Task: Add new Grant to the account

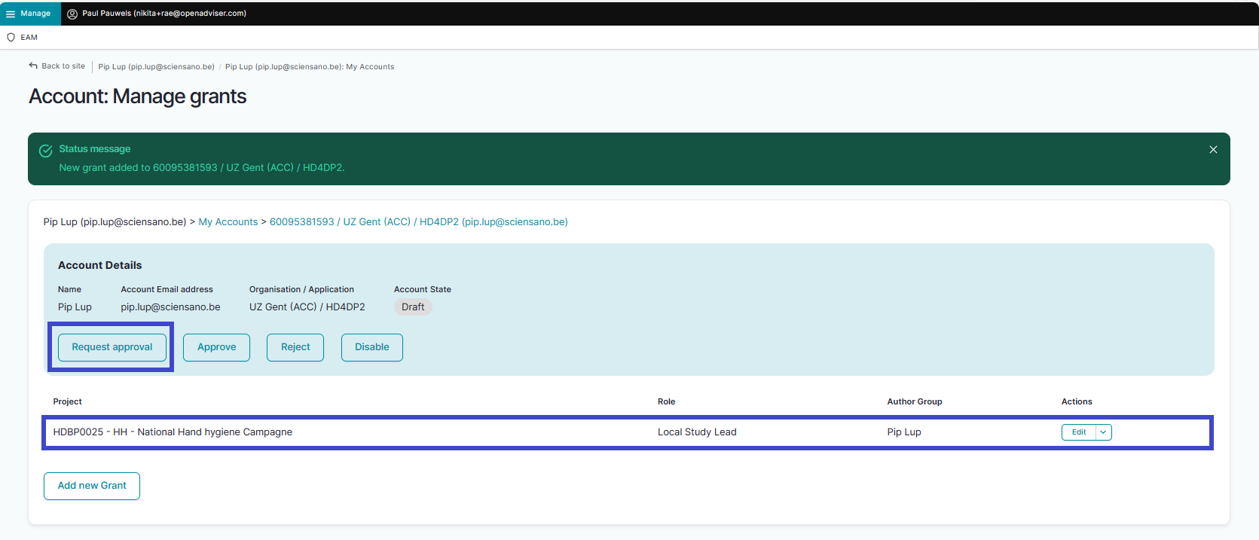Action: 92,486
